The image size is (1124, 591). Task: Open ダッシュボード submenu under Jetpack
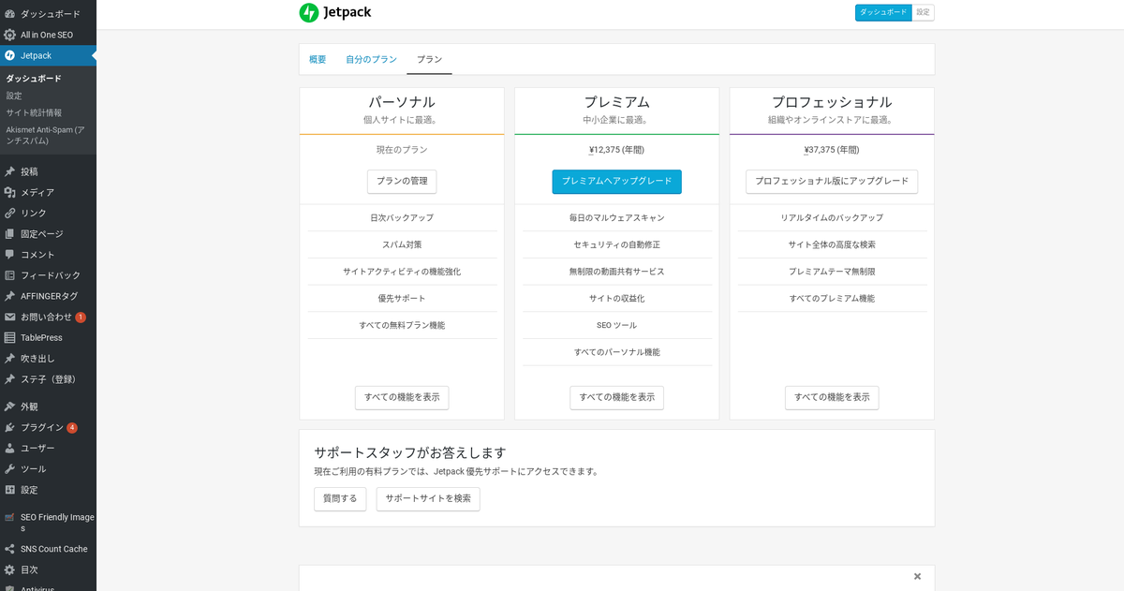34,79
